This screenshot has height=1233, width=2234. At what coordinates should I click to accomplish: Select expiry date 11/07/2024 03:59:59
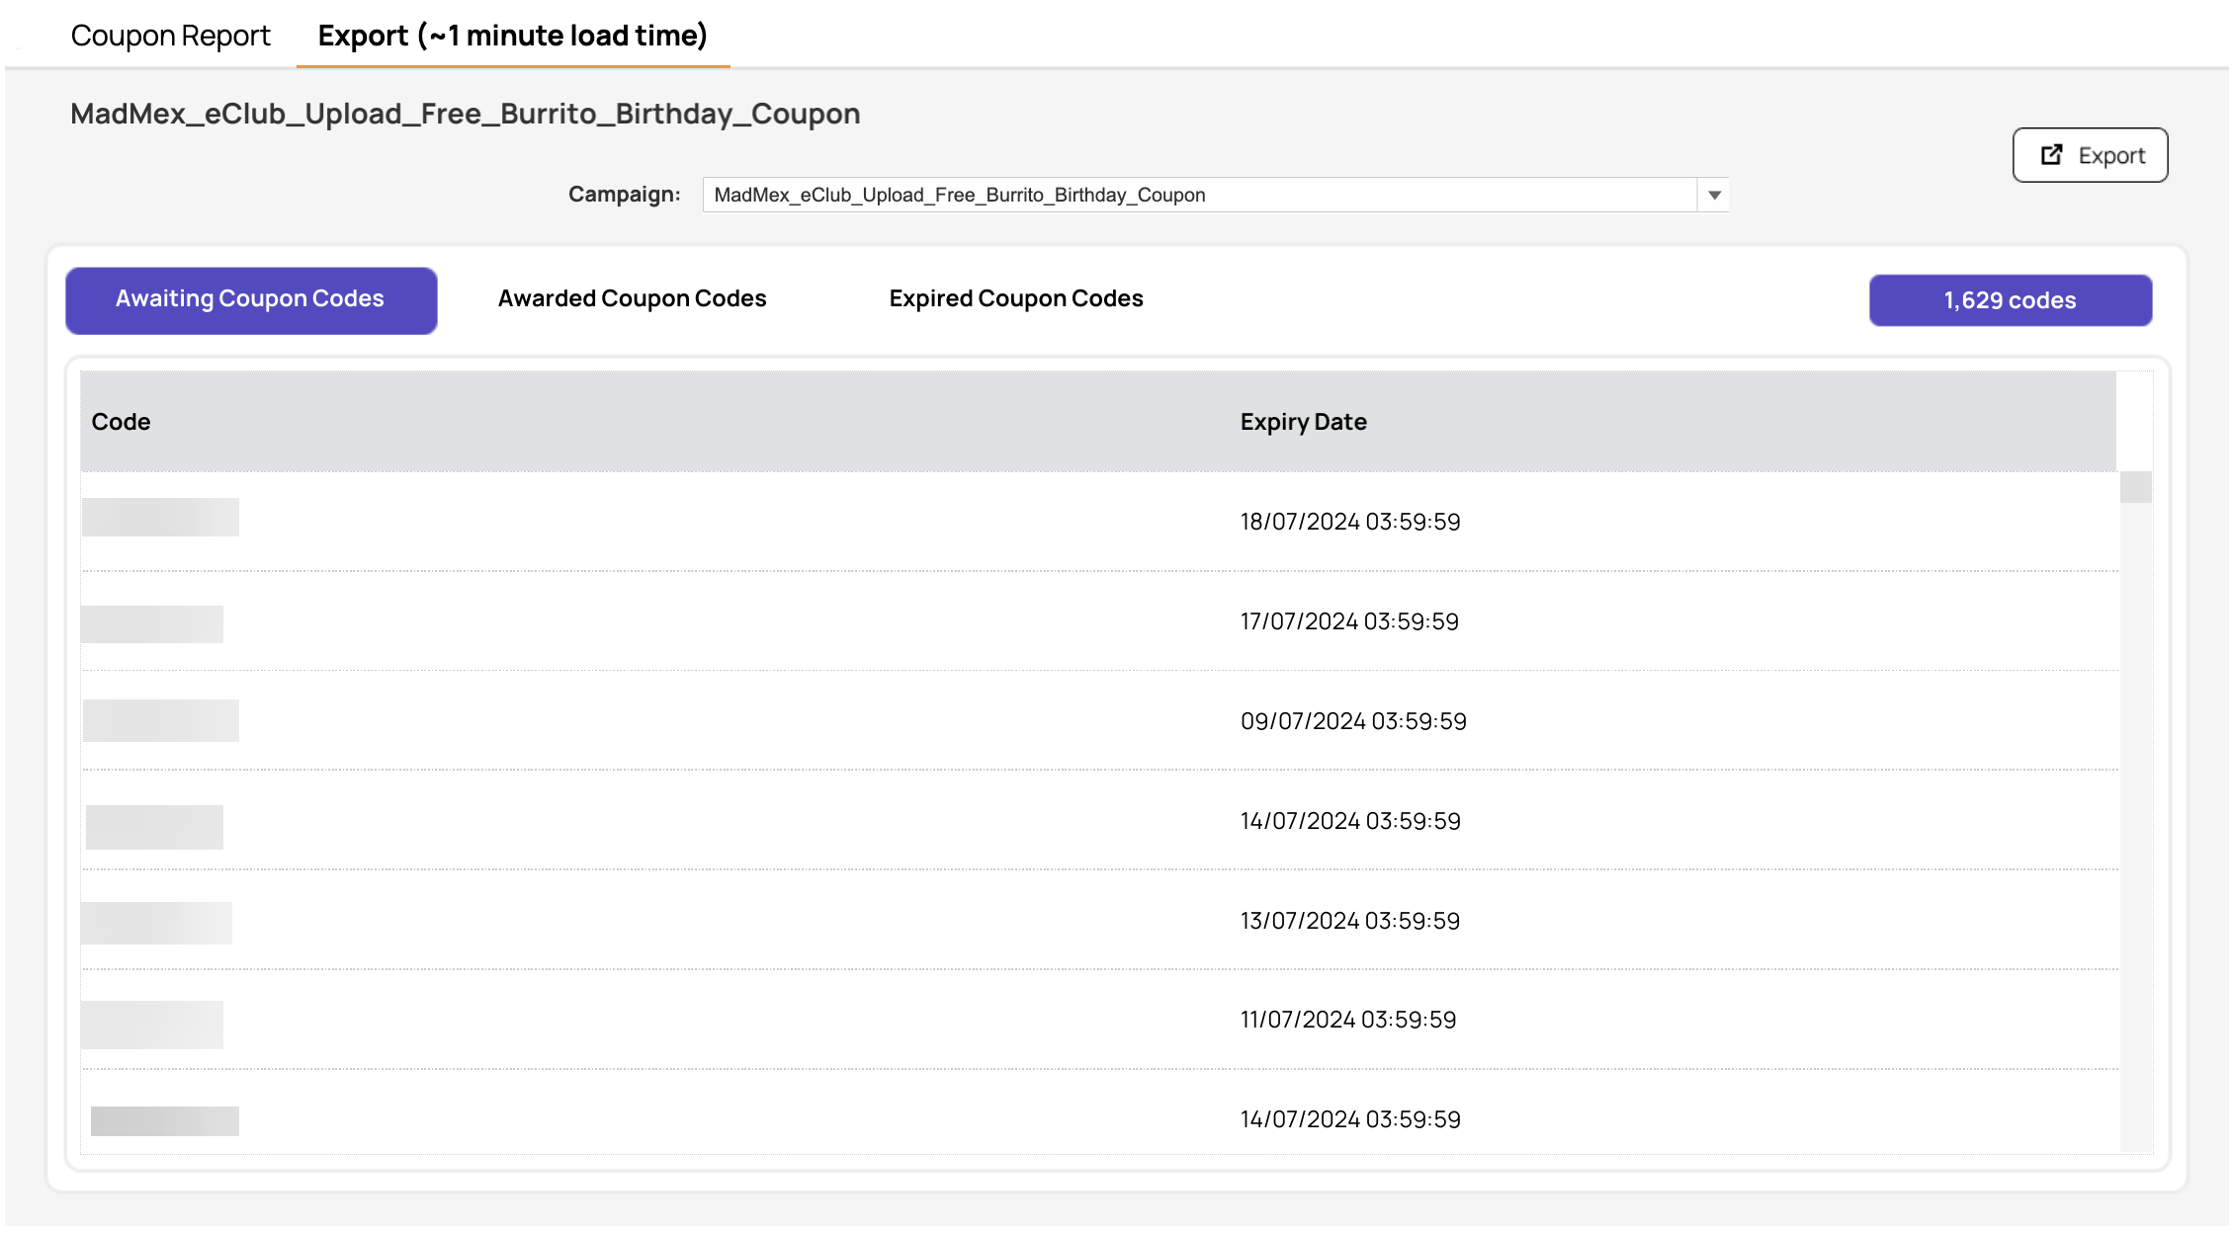pyautogui.click(x=1348, y=1020)
